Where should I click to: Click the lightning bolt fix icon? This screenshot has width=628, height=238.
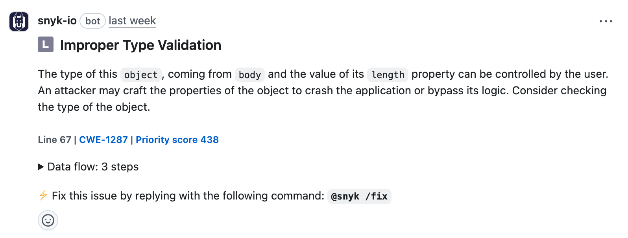pyautogui.click(x=43, y=195)
